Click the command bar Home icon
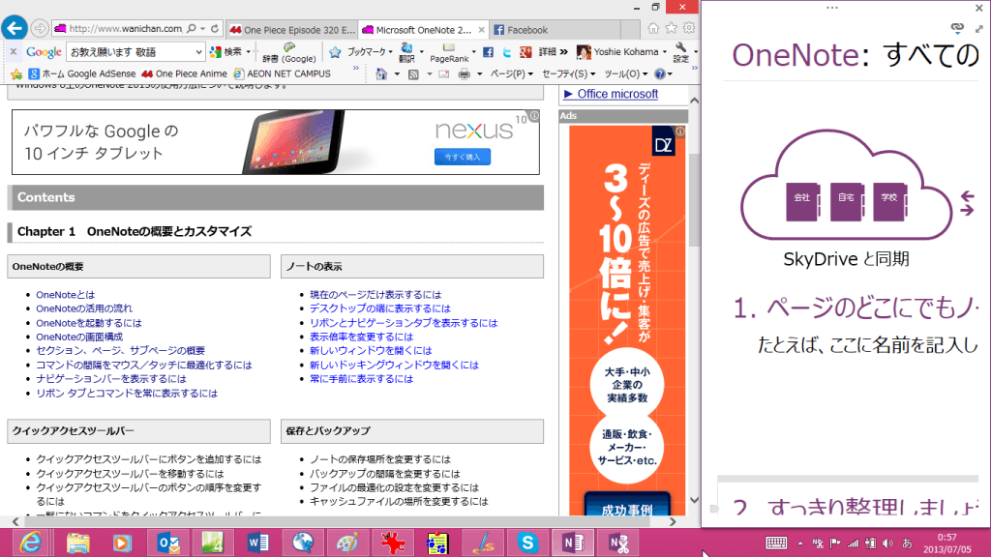 tap(381, 73)
